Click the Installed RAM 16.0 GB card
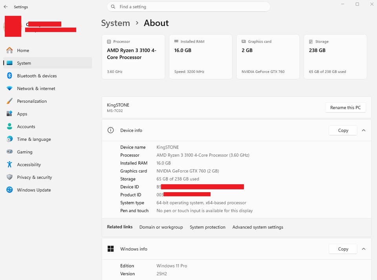Image resolution: width=377 pixels, height=280 pixels. tap(201, 57)
